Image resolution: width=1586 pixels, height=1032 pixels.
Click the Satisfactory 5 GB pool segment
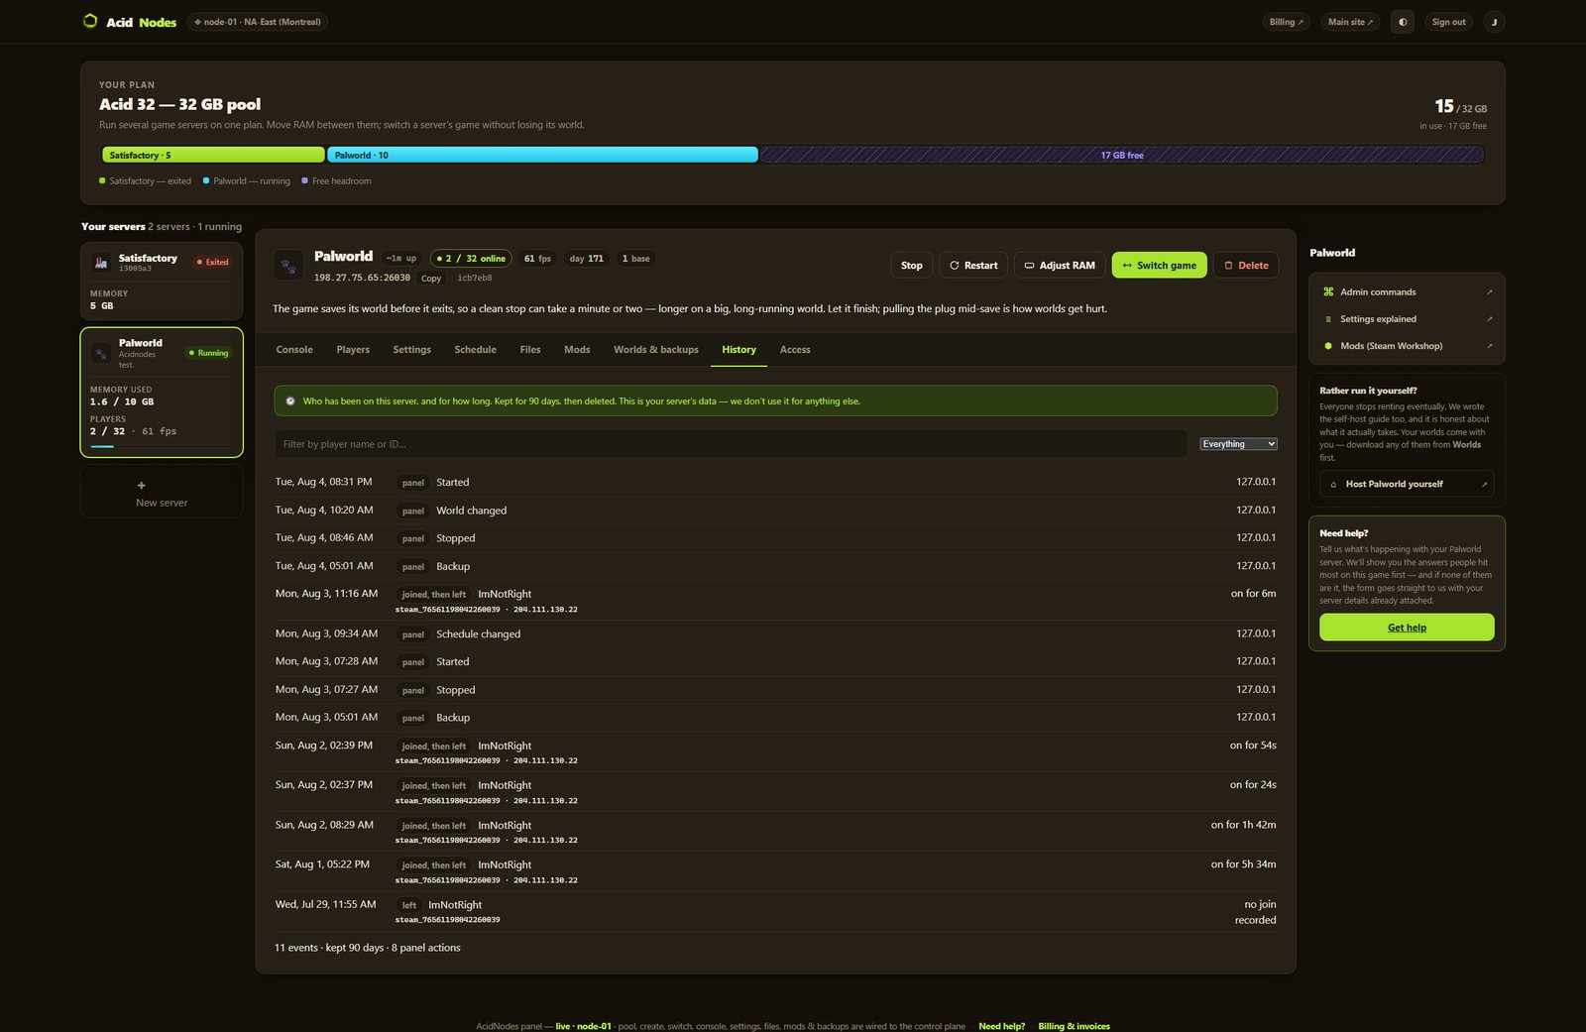(213, 155)
